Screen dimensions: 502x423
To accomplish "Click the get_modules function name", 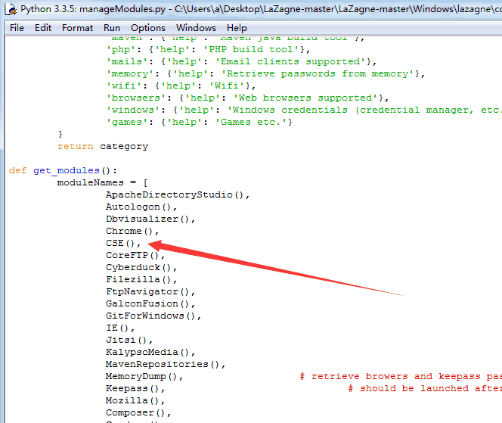I will [67, 170].
